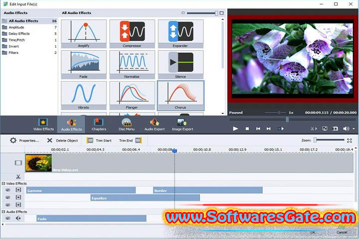Screen dimensions: 359x239
Task: Select the Gamma effect block on timeline
Action: pos(81,190)
